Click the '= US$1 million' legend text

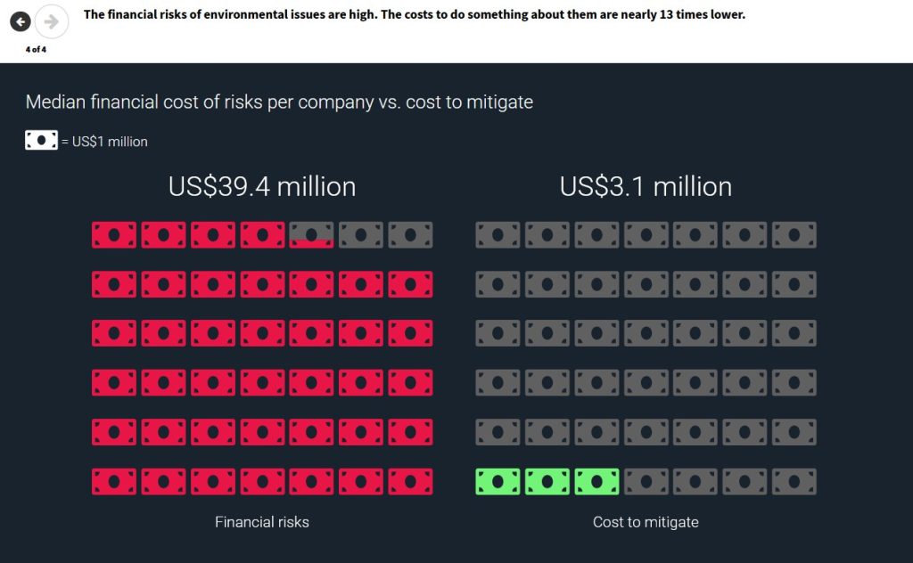(x=104, y=142)
